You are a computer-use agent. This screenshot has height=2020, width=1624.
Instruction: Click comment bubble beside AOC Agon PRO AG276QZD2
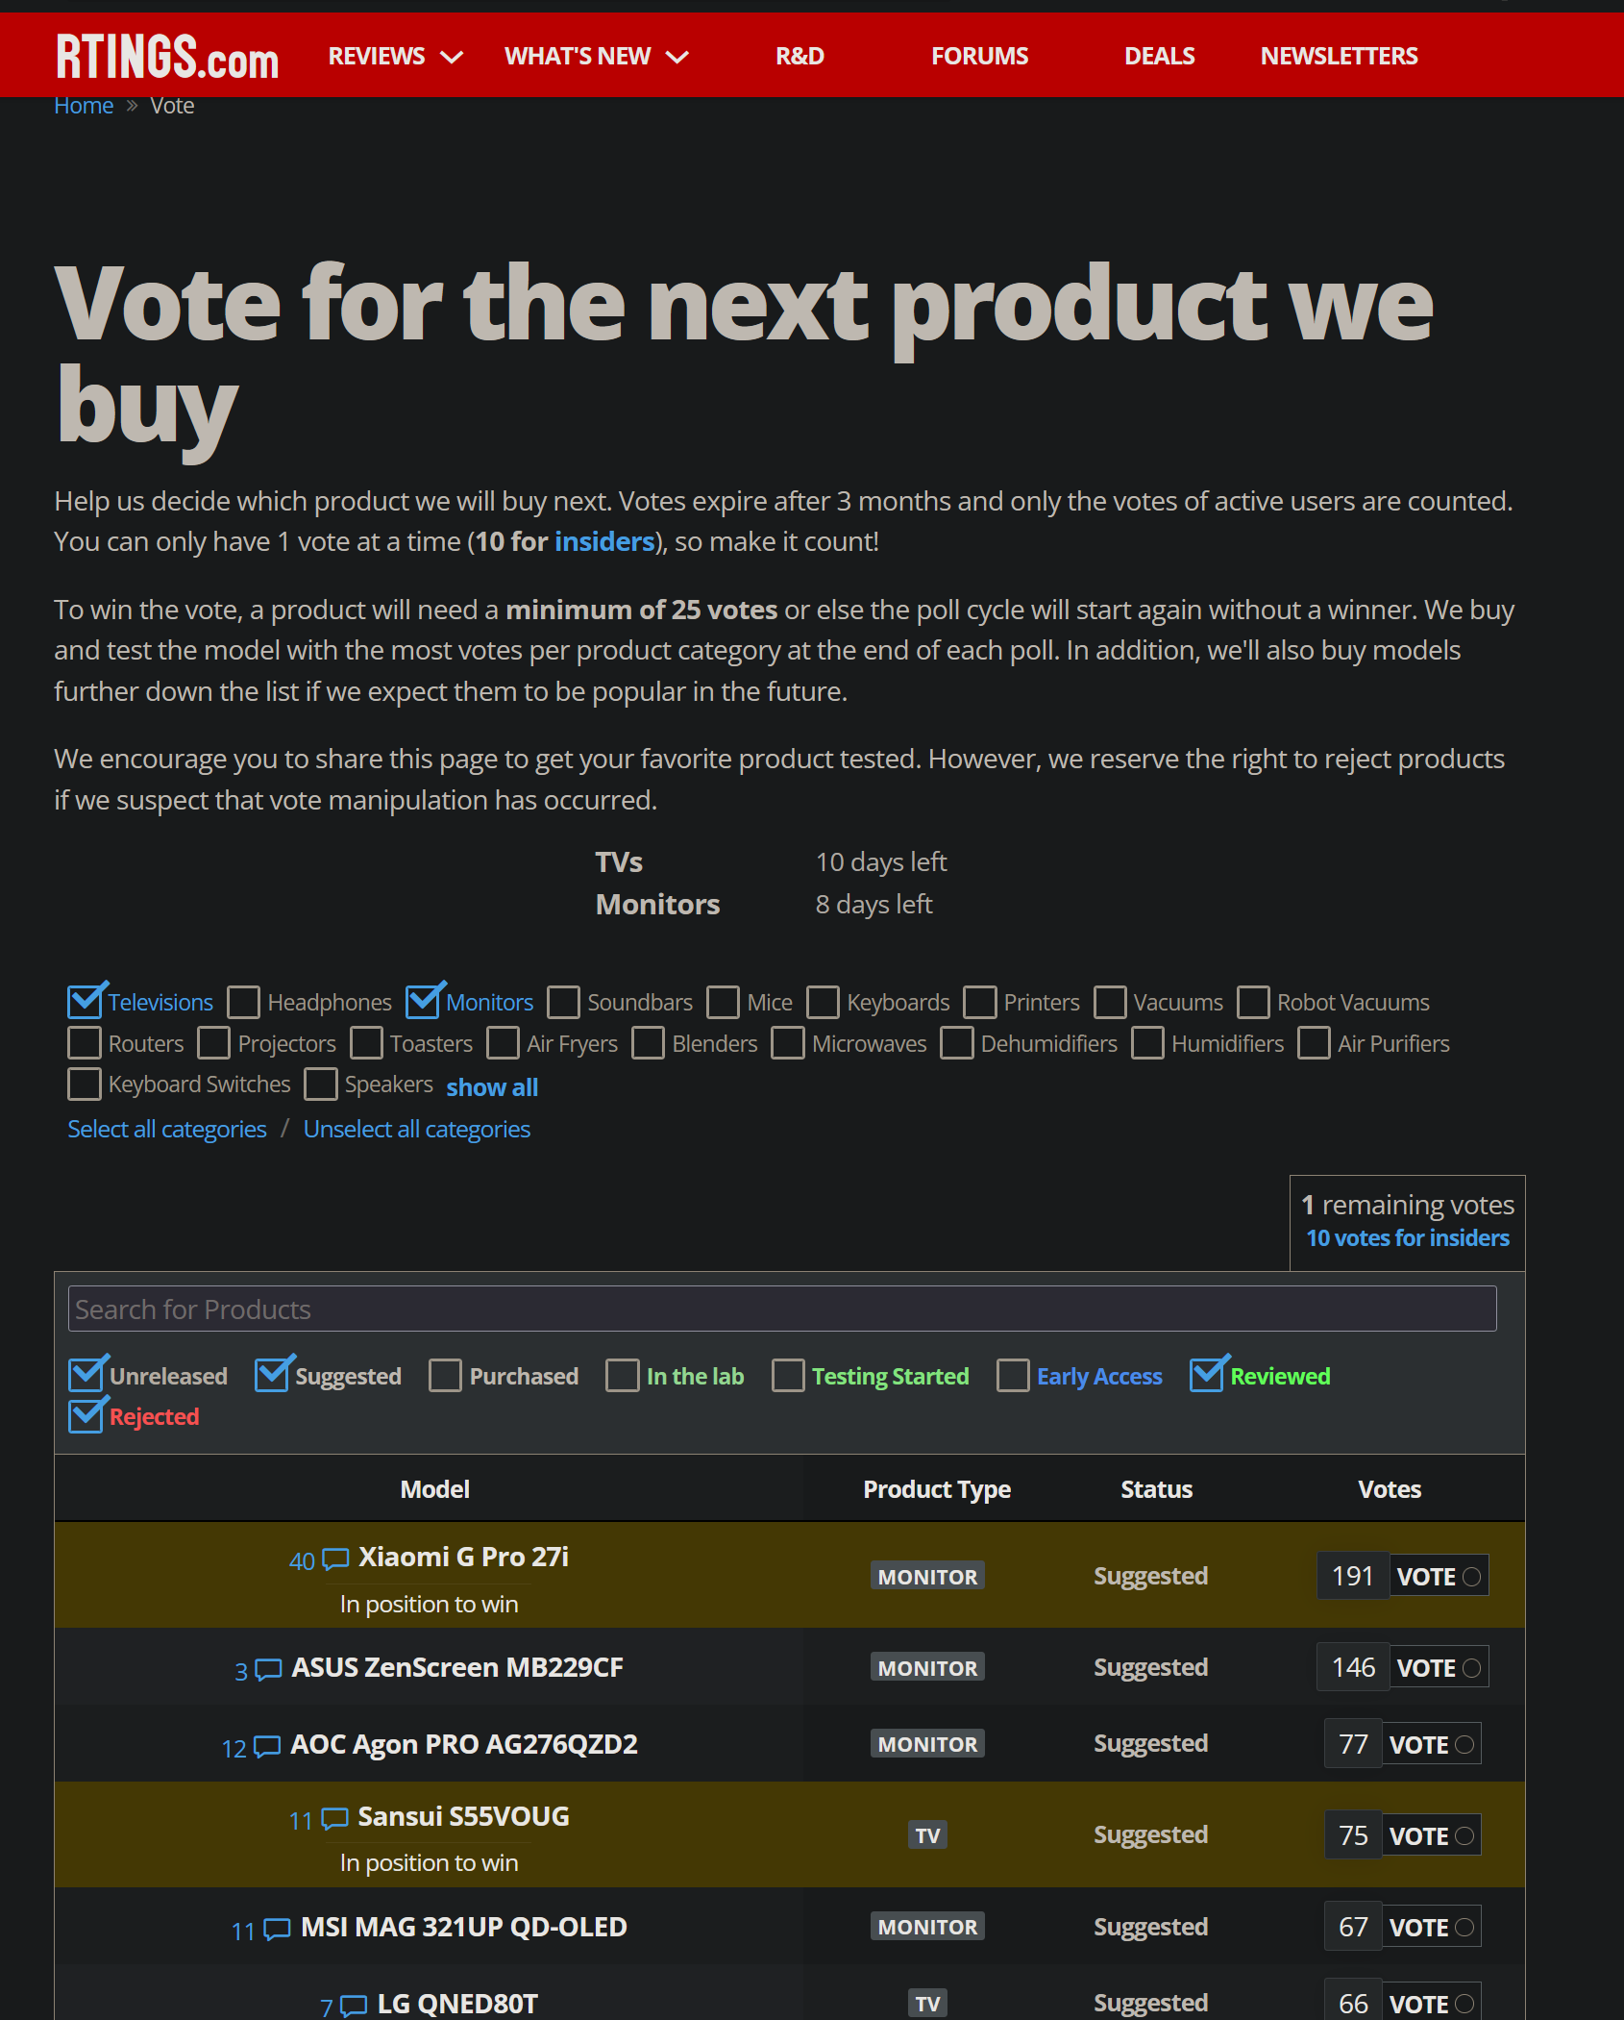click(x=266, y=1746)
